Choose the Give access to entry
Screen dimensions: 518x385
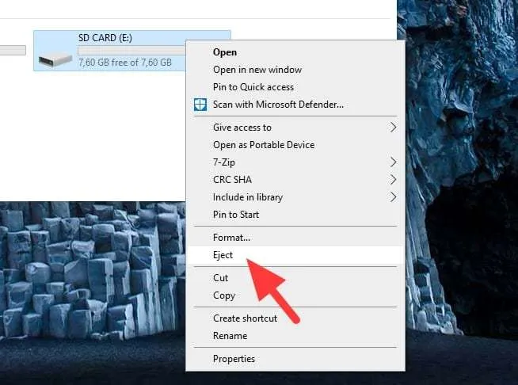point(295,128)
